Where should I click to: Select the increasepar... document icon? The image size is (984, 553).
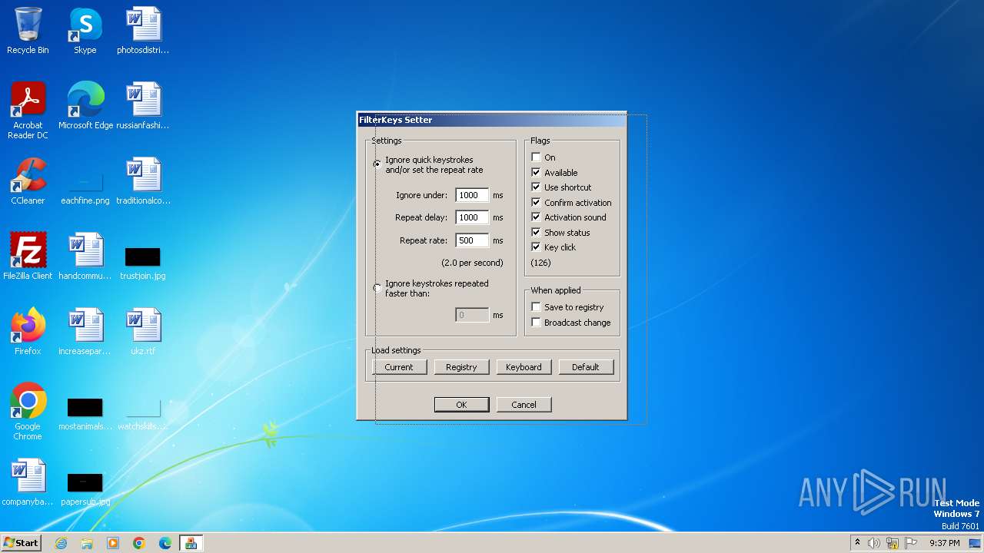point(85,332)
